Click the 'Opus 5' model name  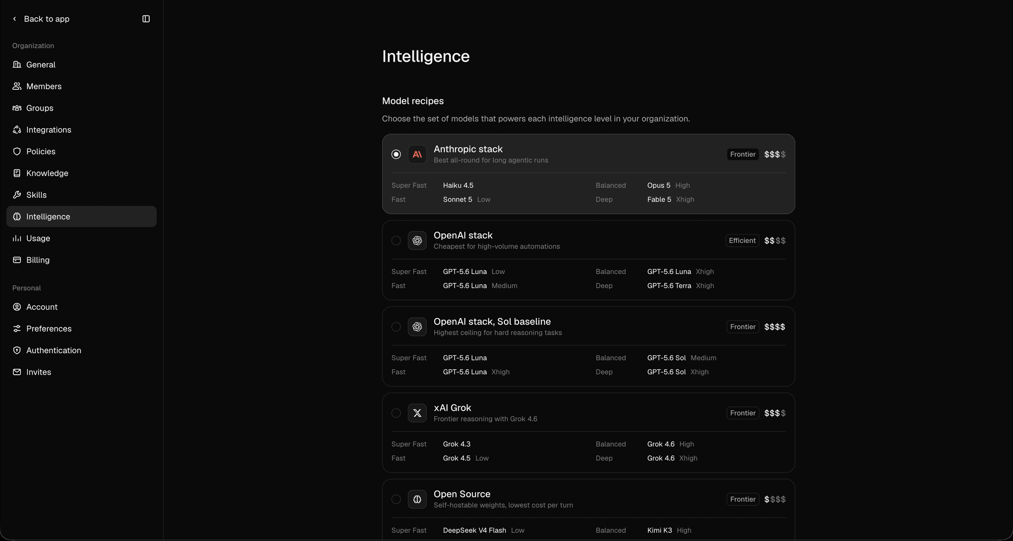[659, 185]
